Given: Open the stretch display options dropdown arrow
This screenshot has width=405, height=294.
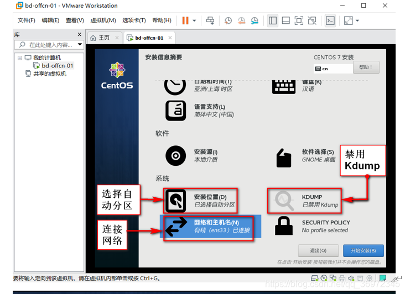Looking at the screenshot, I should click(x=357, y=20).
